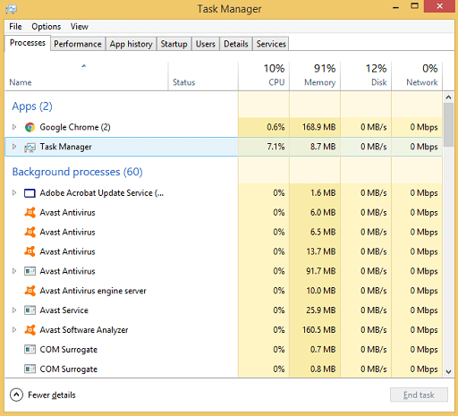Click the 160.5 MB memory value

click(x=318, y=330)
